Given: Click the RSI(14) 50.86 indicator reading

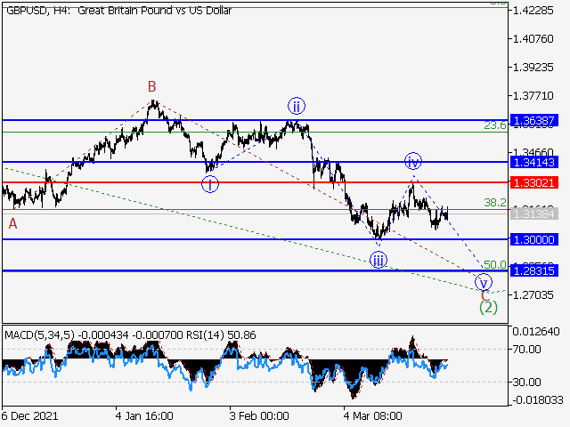Looking at the screenshot, I should 221,334.
